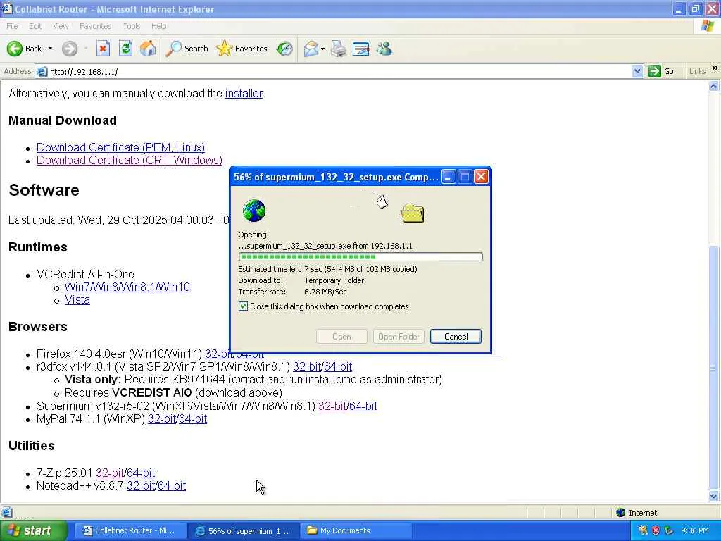721x541 pixels.
Task: Download 7-Zip 32-bit link
Action: coord(110,473)
